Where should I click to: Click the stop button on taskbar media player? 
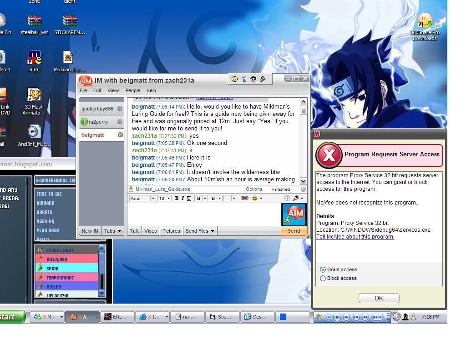click(x=346, y=317)
